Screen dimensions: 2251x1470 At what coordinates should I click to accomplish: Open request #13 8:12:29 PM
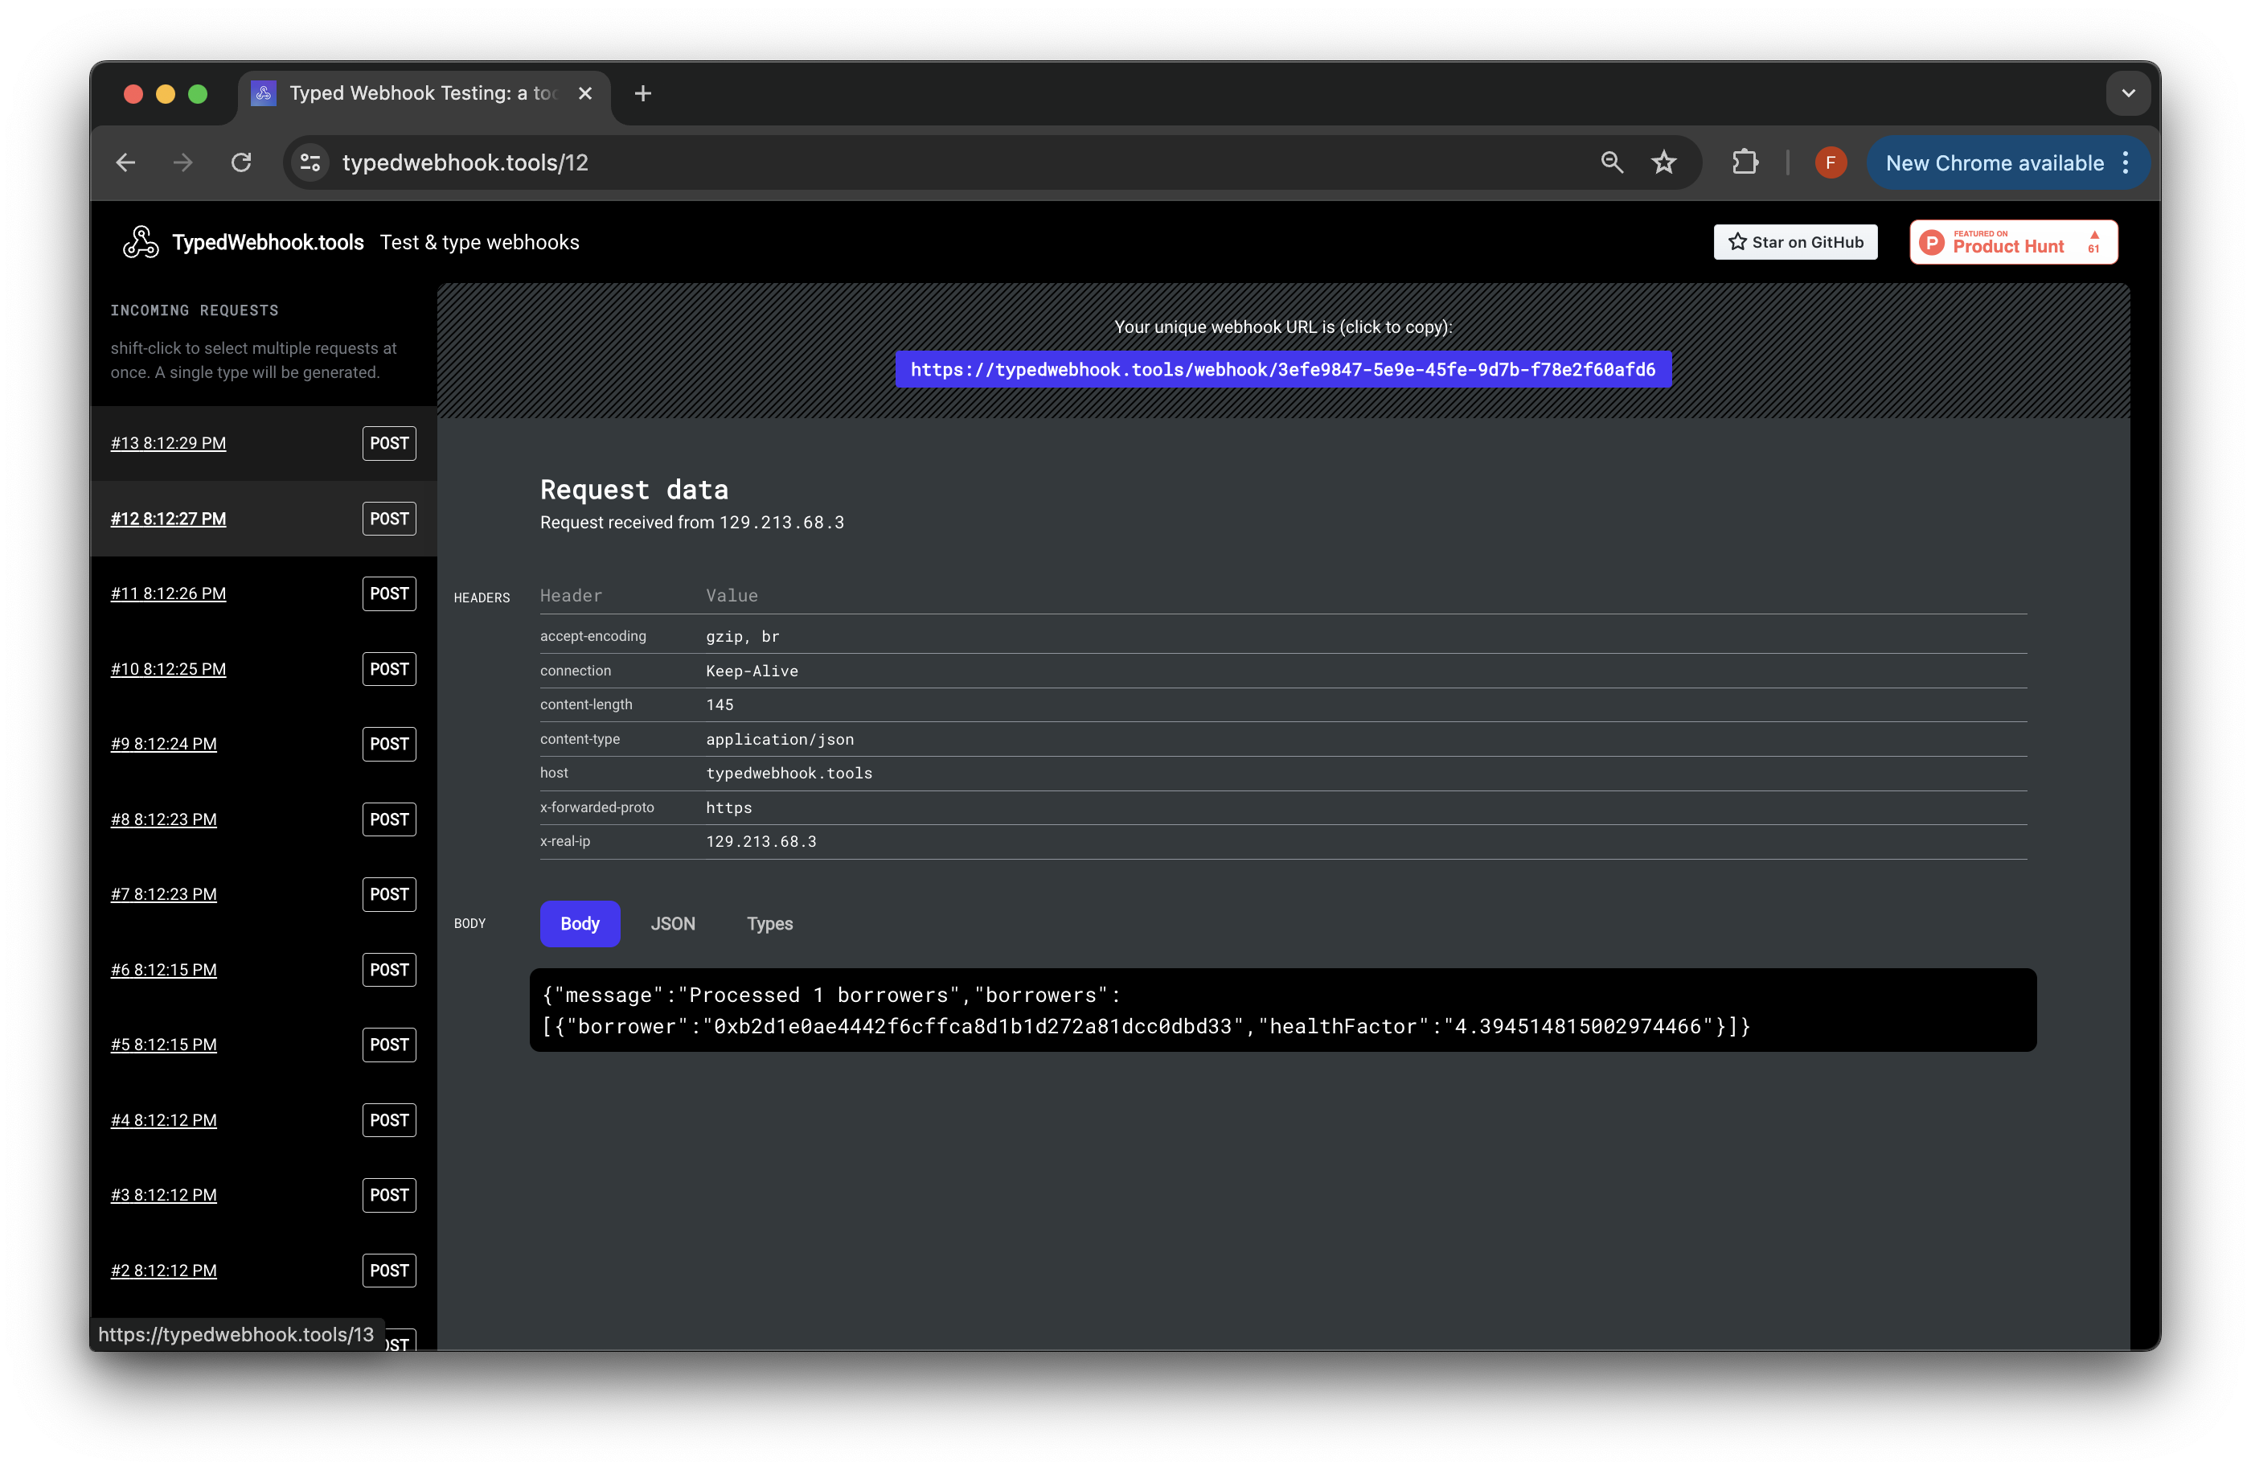pyautogui.click(x=168, y=443)
